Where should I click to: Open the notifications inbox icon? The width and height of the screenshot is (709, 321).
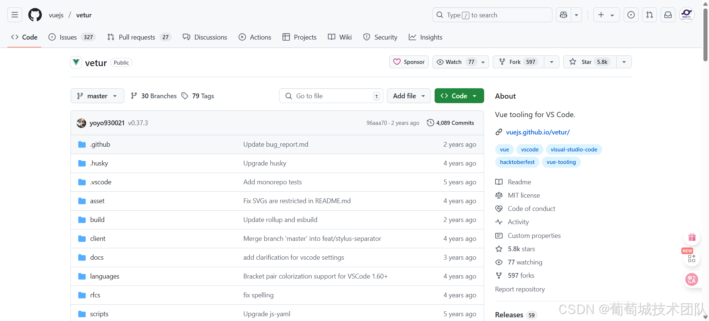[668, 15]
